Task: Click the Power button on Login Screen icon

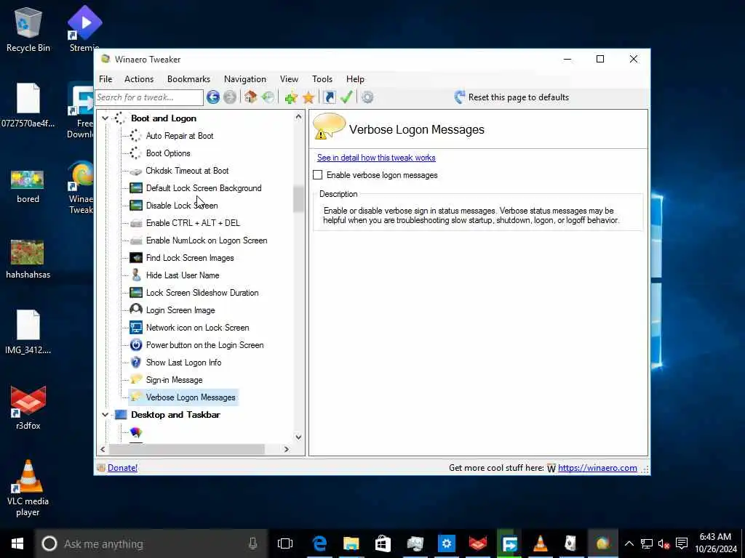Action: 135,345
